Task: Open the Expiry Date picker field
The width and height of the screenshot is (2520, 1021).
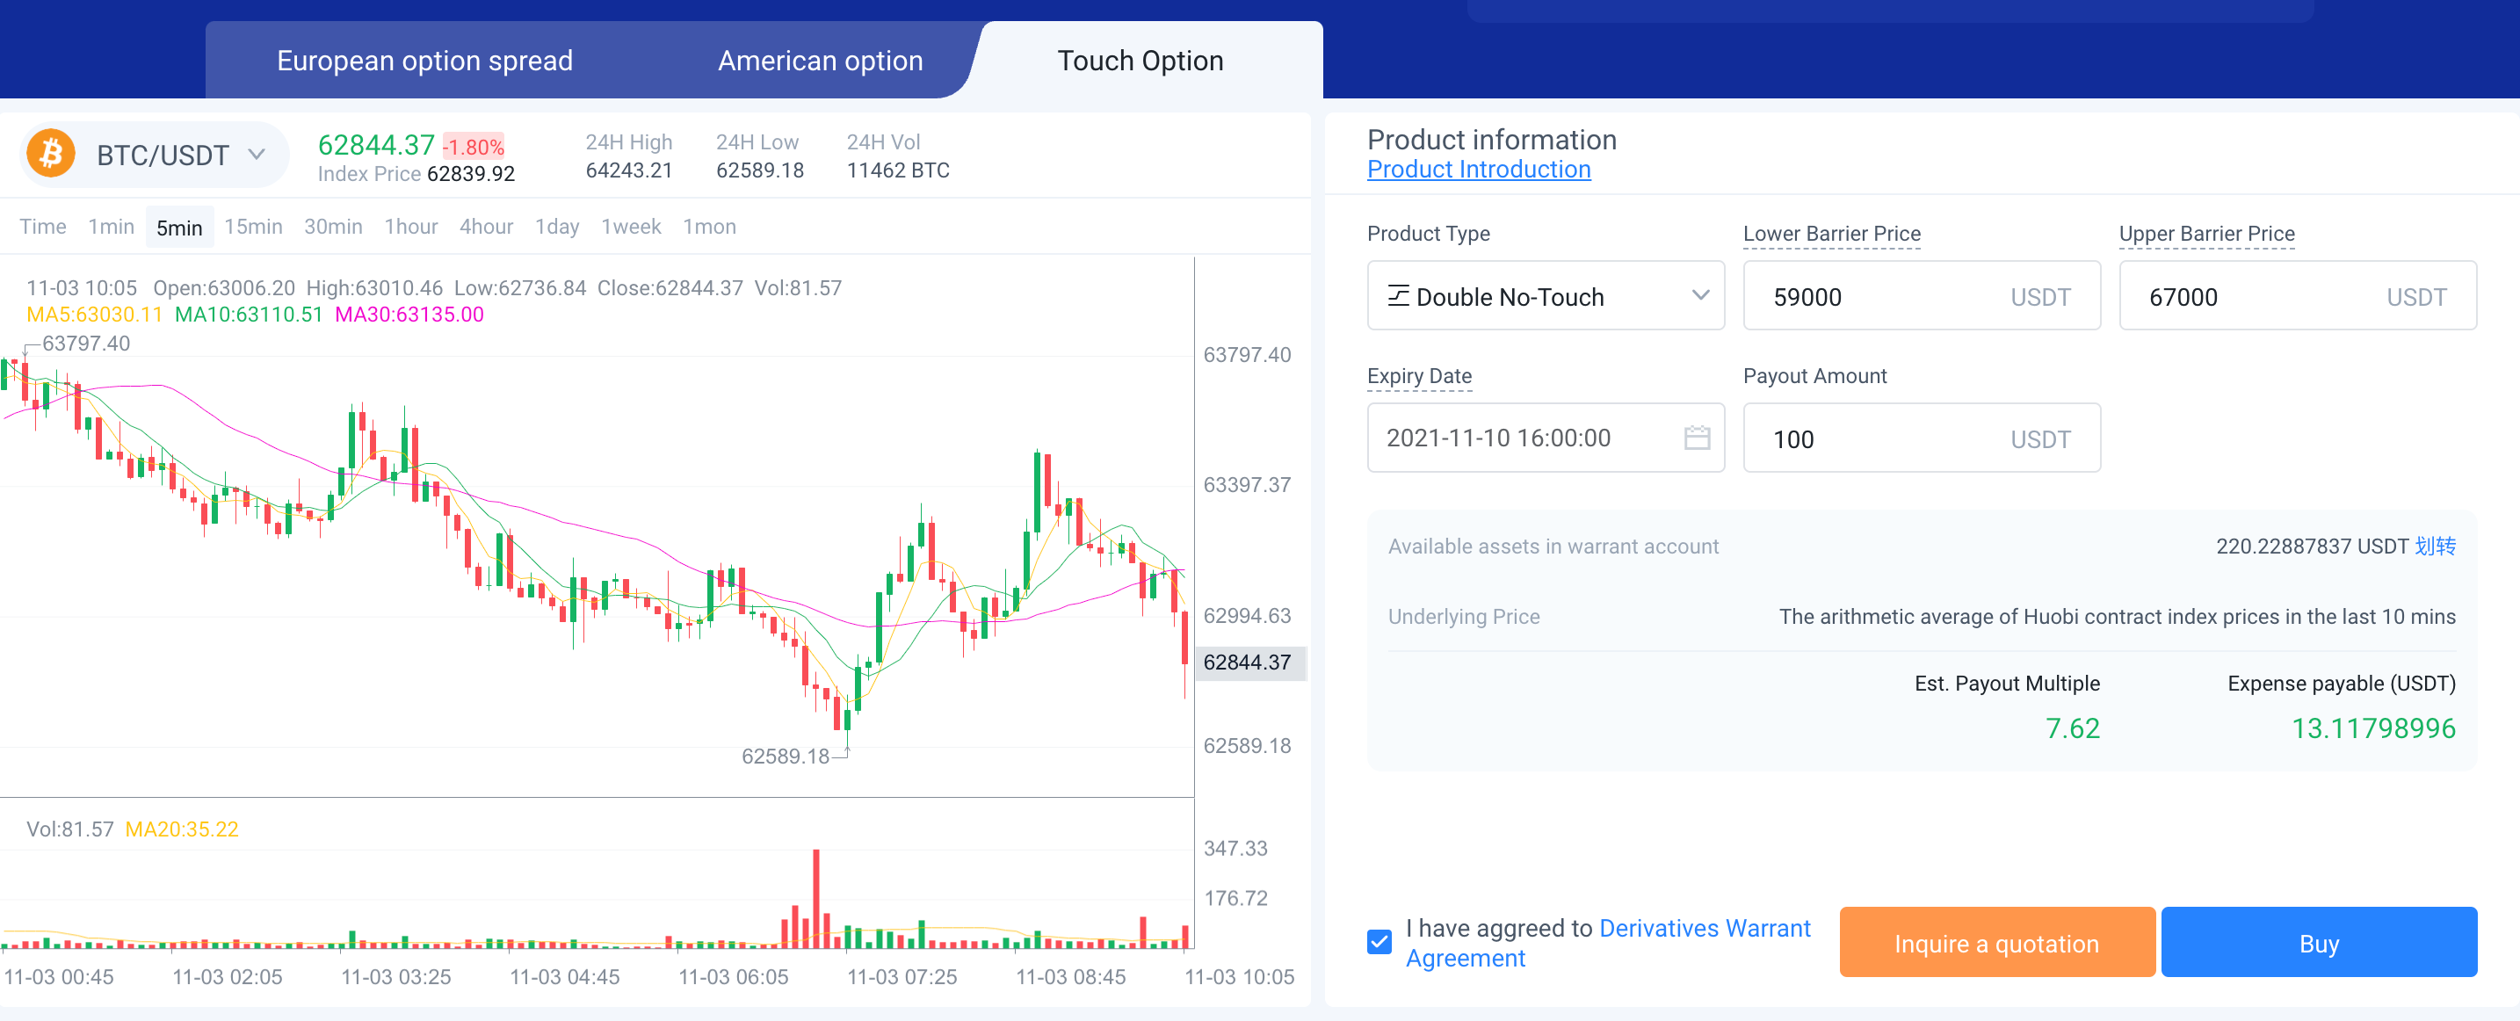Action: (1526, 438)
